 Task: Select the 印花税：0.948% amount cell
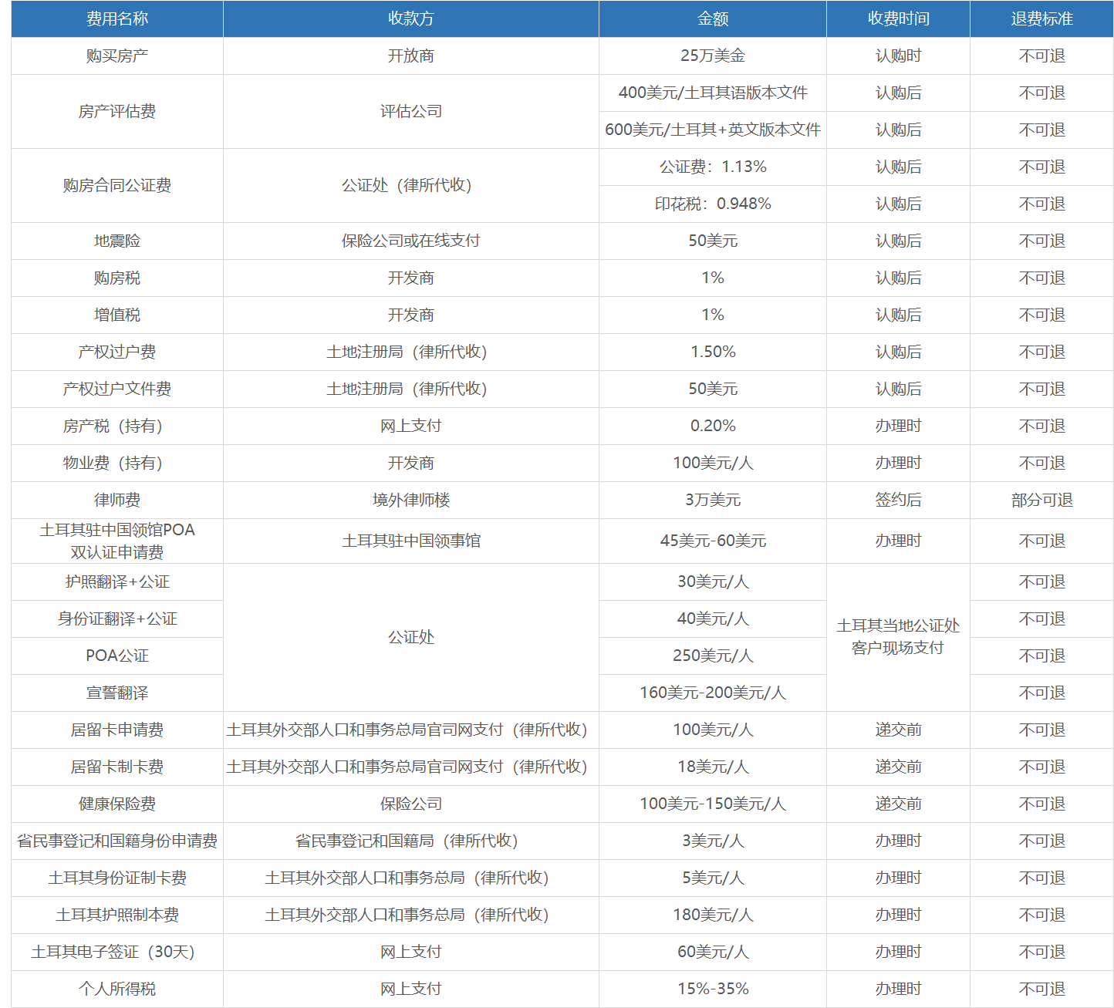[712, 204]
